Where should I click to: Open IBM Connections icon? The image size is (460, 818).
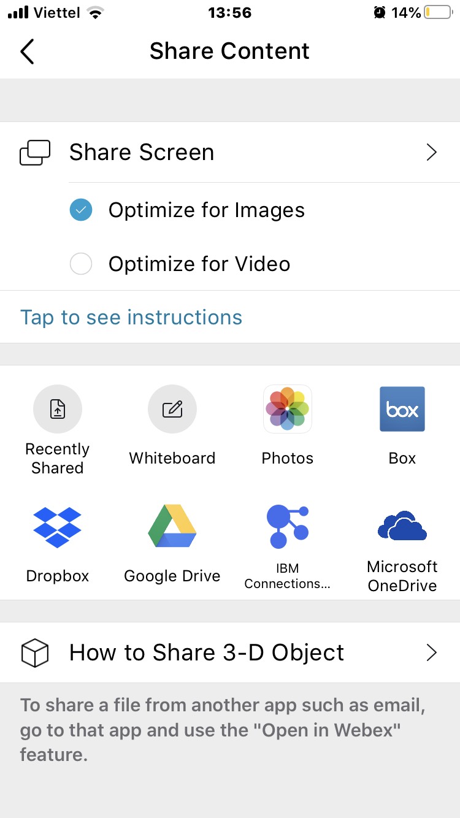coord(287,527)
